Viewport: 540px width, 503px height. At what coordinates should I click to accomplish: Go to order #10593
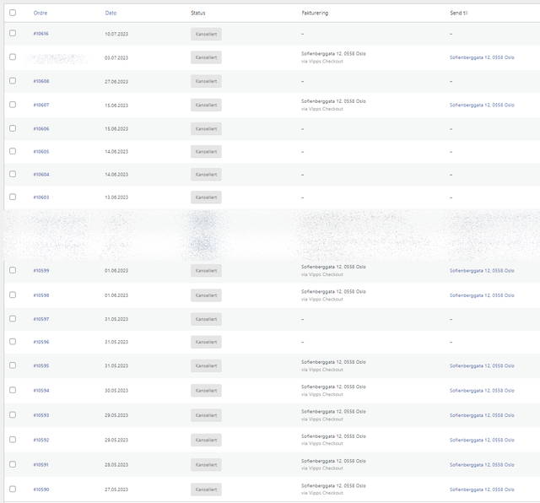tap(41, 415)
